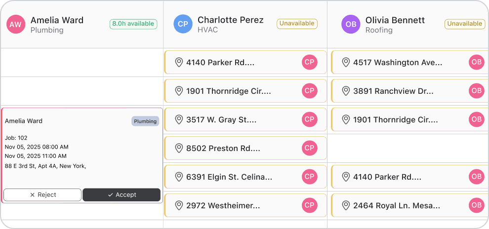This screenshot has height=229, width=489.
Task: Click OB badge on 3891 Ranchview Dr. job
Action: pyautogui.click(x=477, y=91)
